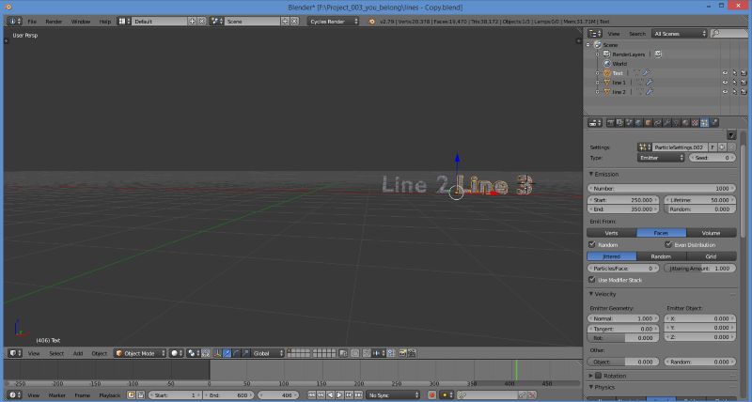Toggle selectability arrow for Text object

point(734,73)
